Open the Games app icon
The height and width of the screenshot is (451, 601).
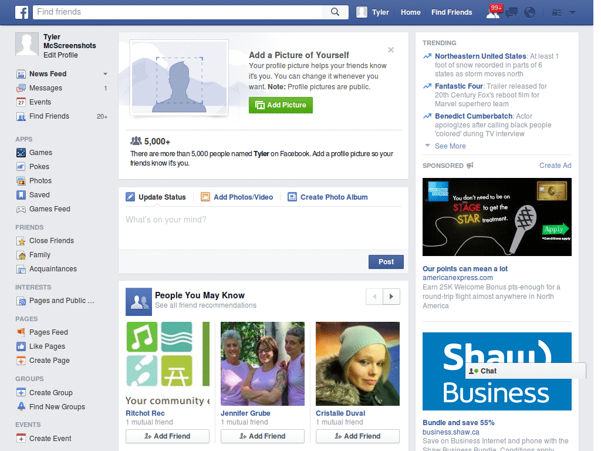pos(21,153)
